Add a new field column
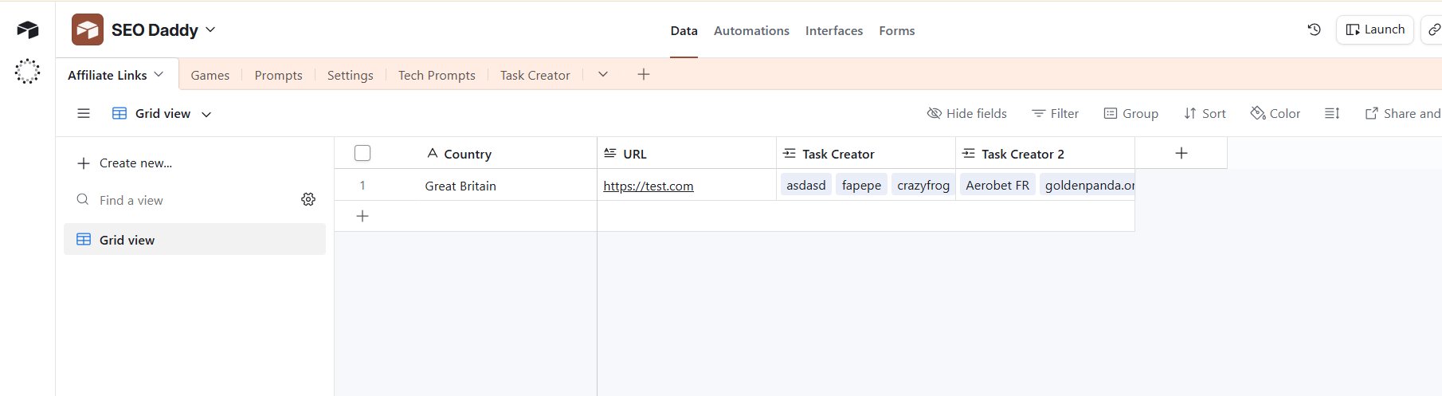Image resolution: width=1442 pixels, height=396 pixels. 1181,153
